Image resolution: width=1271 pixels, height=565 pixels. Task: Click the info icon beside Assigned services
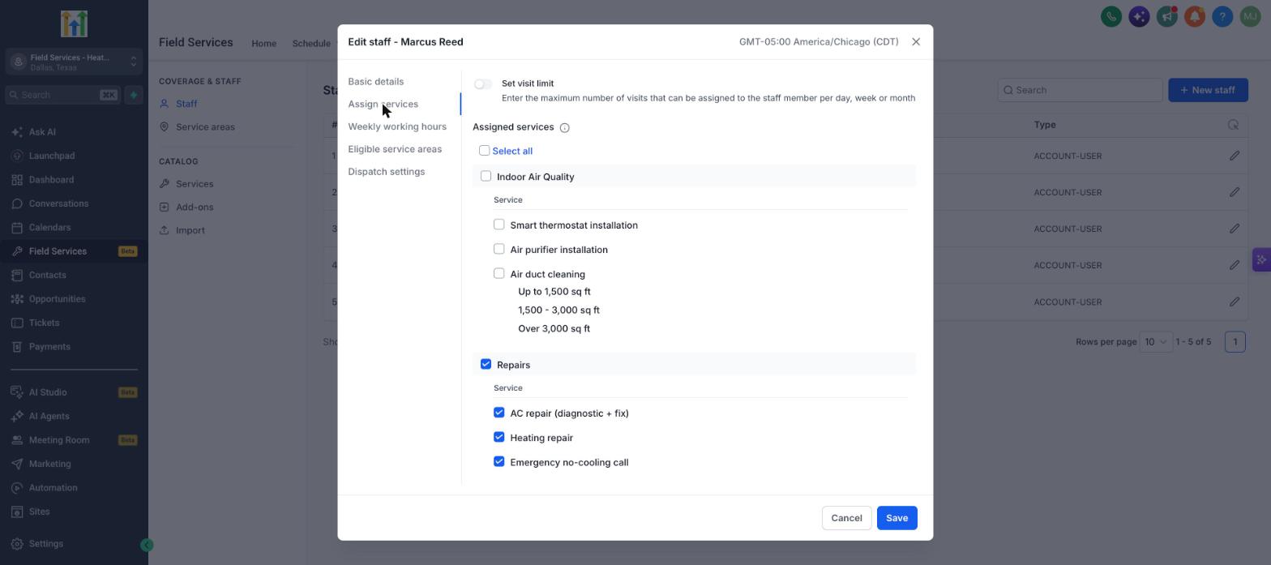click(x=565, y=128)
